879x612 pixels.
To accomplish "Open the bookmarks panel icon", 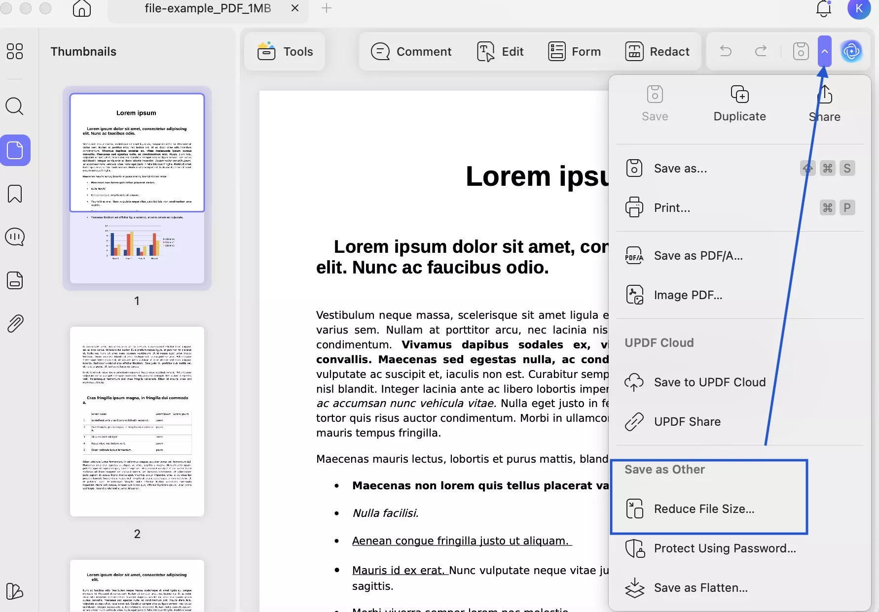I will (x=15, y=194).
